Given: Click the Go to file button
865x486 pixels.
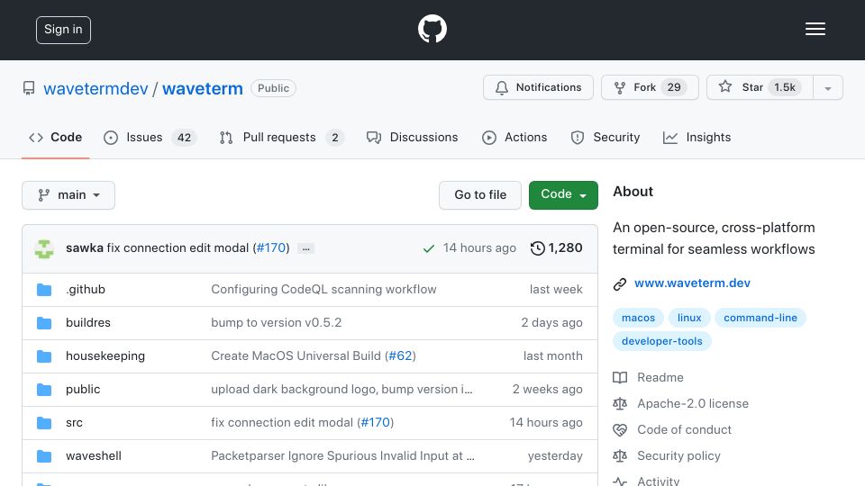Looking at the screenshot, I should (480, 195).
